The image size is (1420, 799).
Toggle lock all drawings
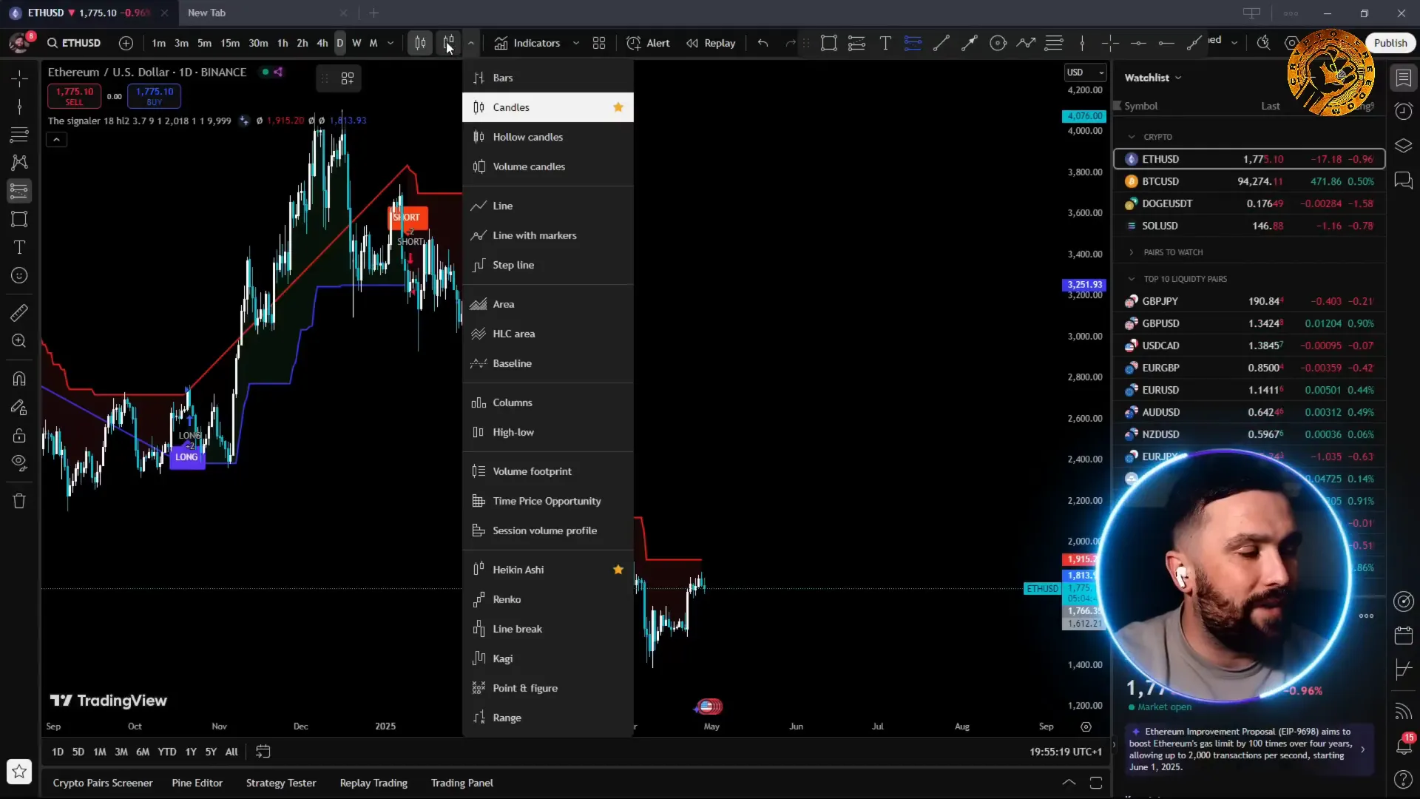pyautogui.click(x=19, y=435)
